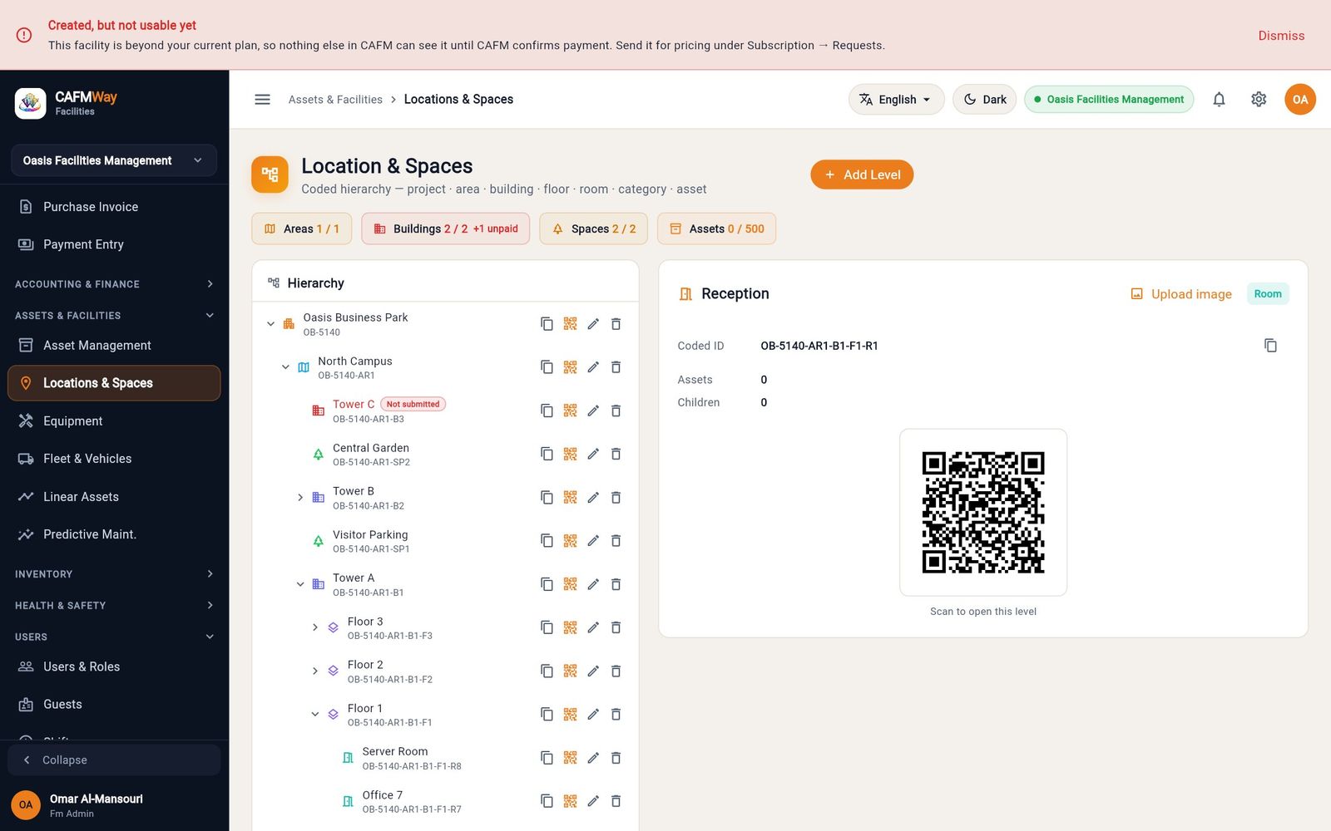
Task: Delete the Server Room
Action: tap(616, 758)
